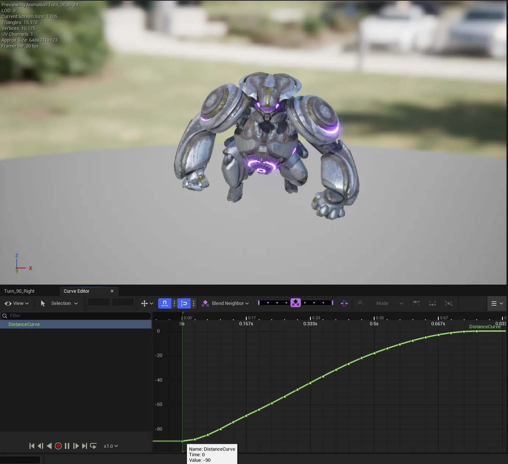Close the Curve Editor tab
This screenshot has width=508, height=464.
(112, 291)
